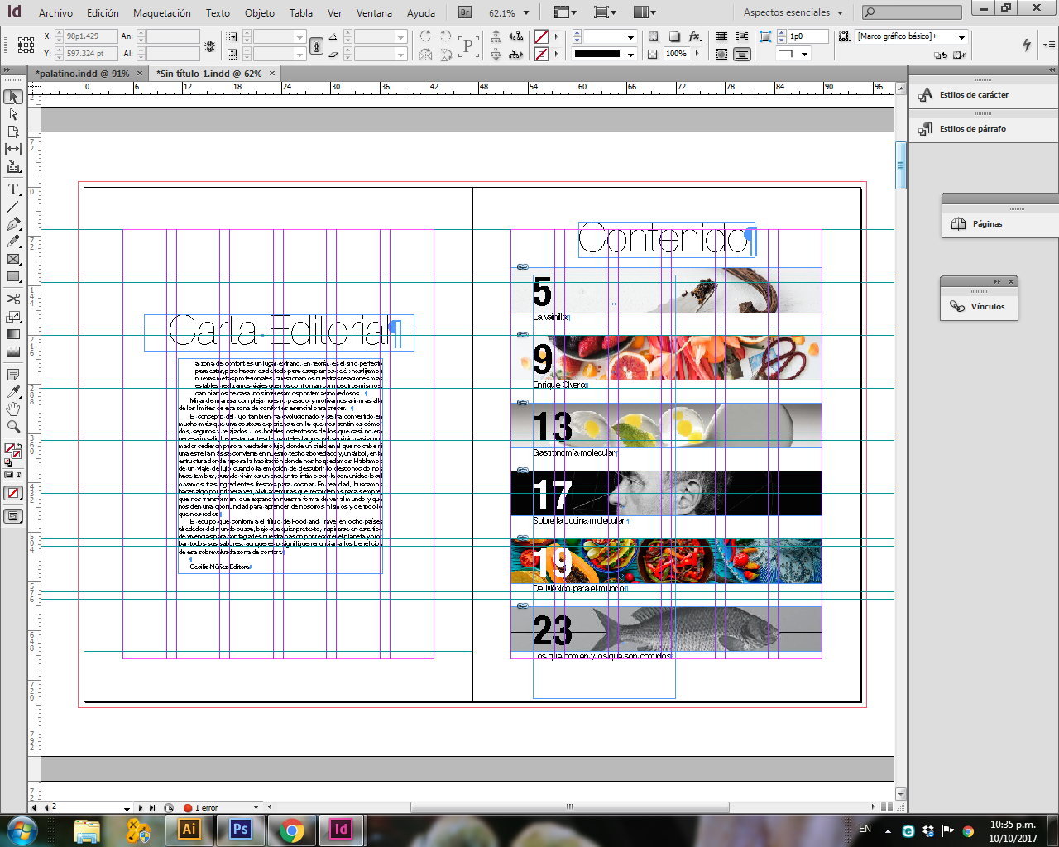Viewport: 1059px width, 847px height.
Task: Select the Scissors tool
Action: click(13, 299)
